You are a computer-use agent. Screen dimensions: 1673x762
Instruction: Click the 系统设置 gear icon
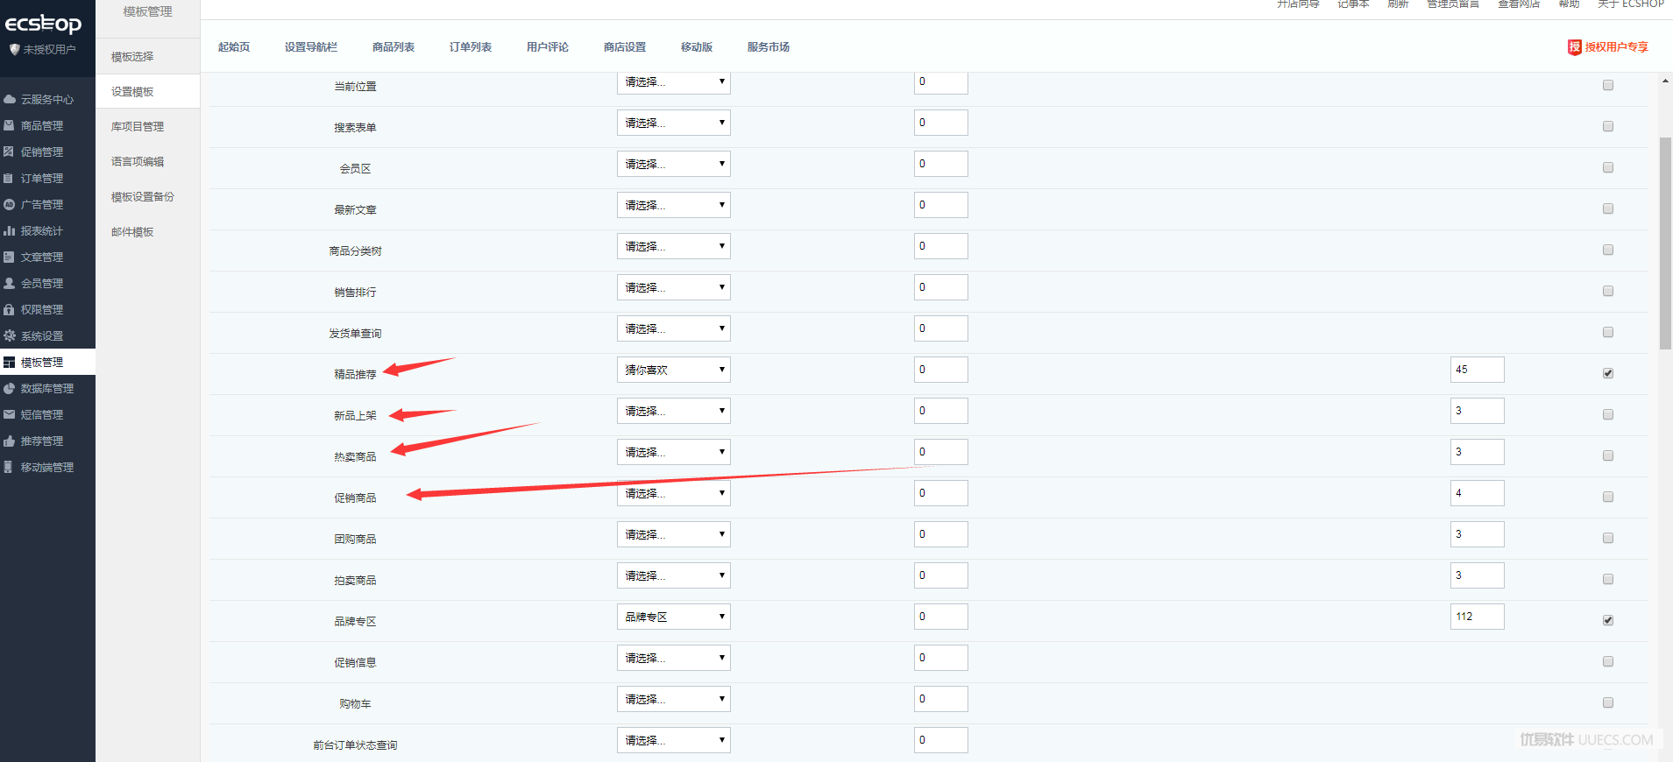[x=10, y=336]
